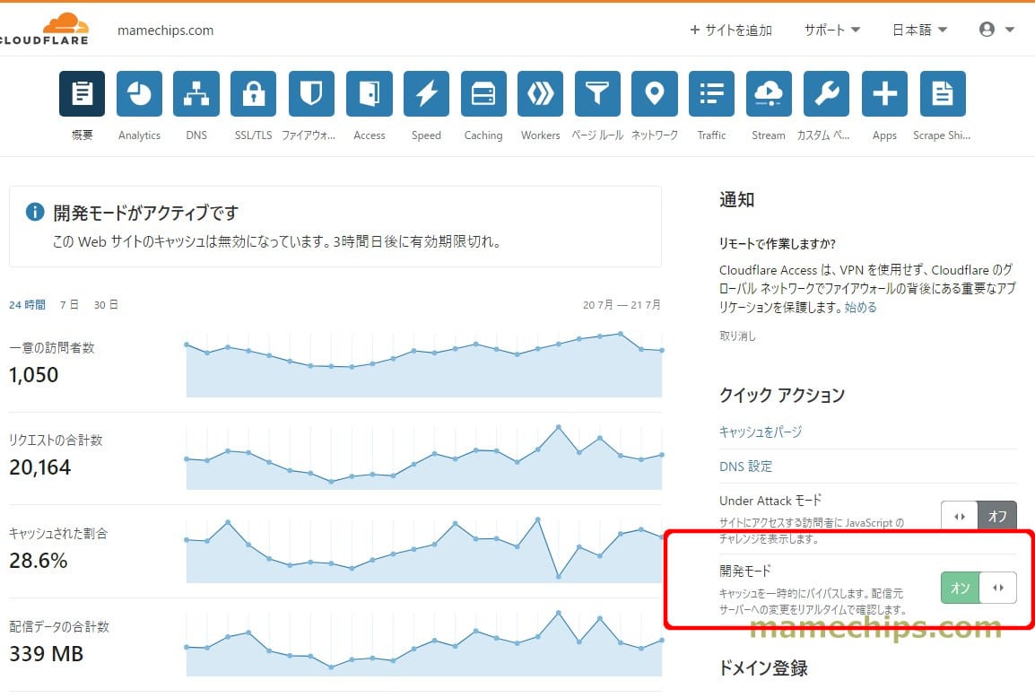Select the 30 日 time range tab
Screen dimensions: 1035x698
click(x=106, y=304)
